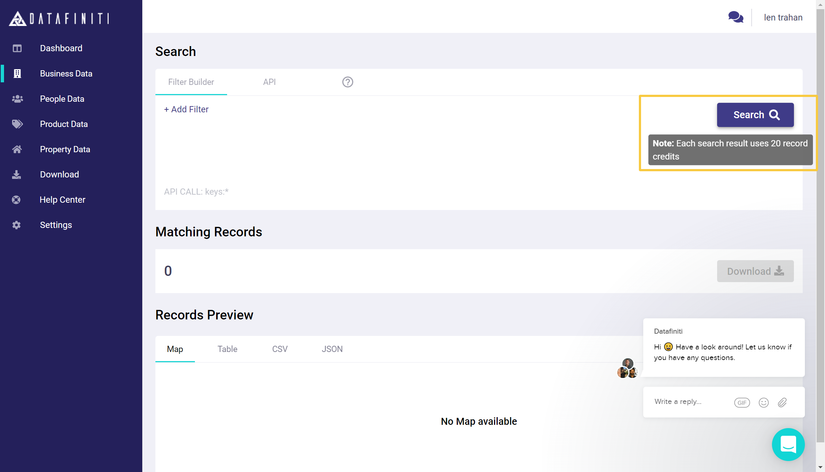This screenshot has width=825, height=472.
Task: Click the Property Data house icon
Action: click(x=17, y=149)
